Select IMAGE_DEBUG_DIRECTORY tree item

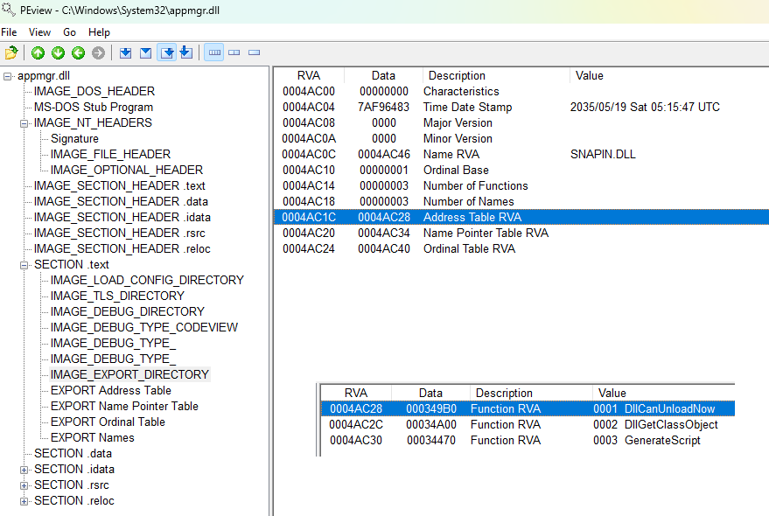(128, 311)
